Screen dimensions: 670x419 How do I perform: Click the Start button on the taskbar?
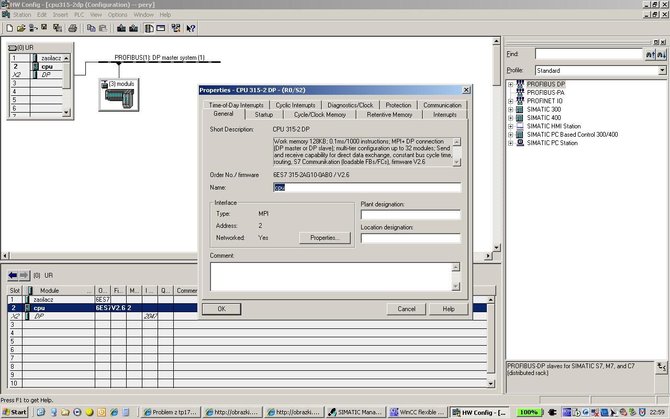click(15, 412)
